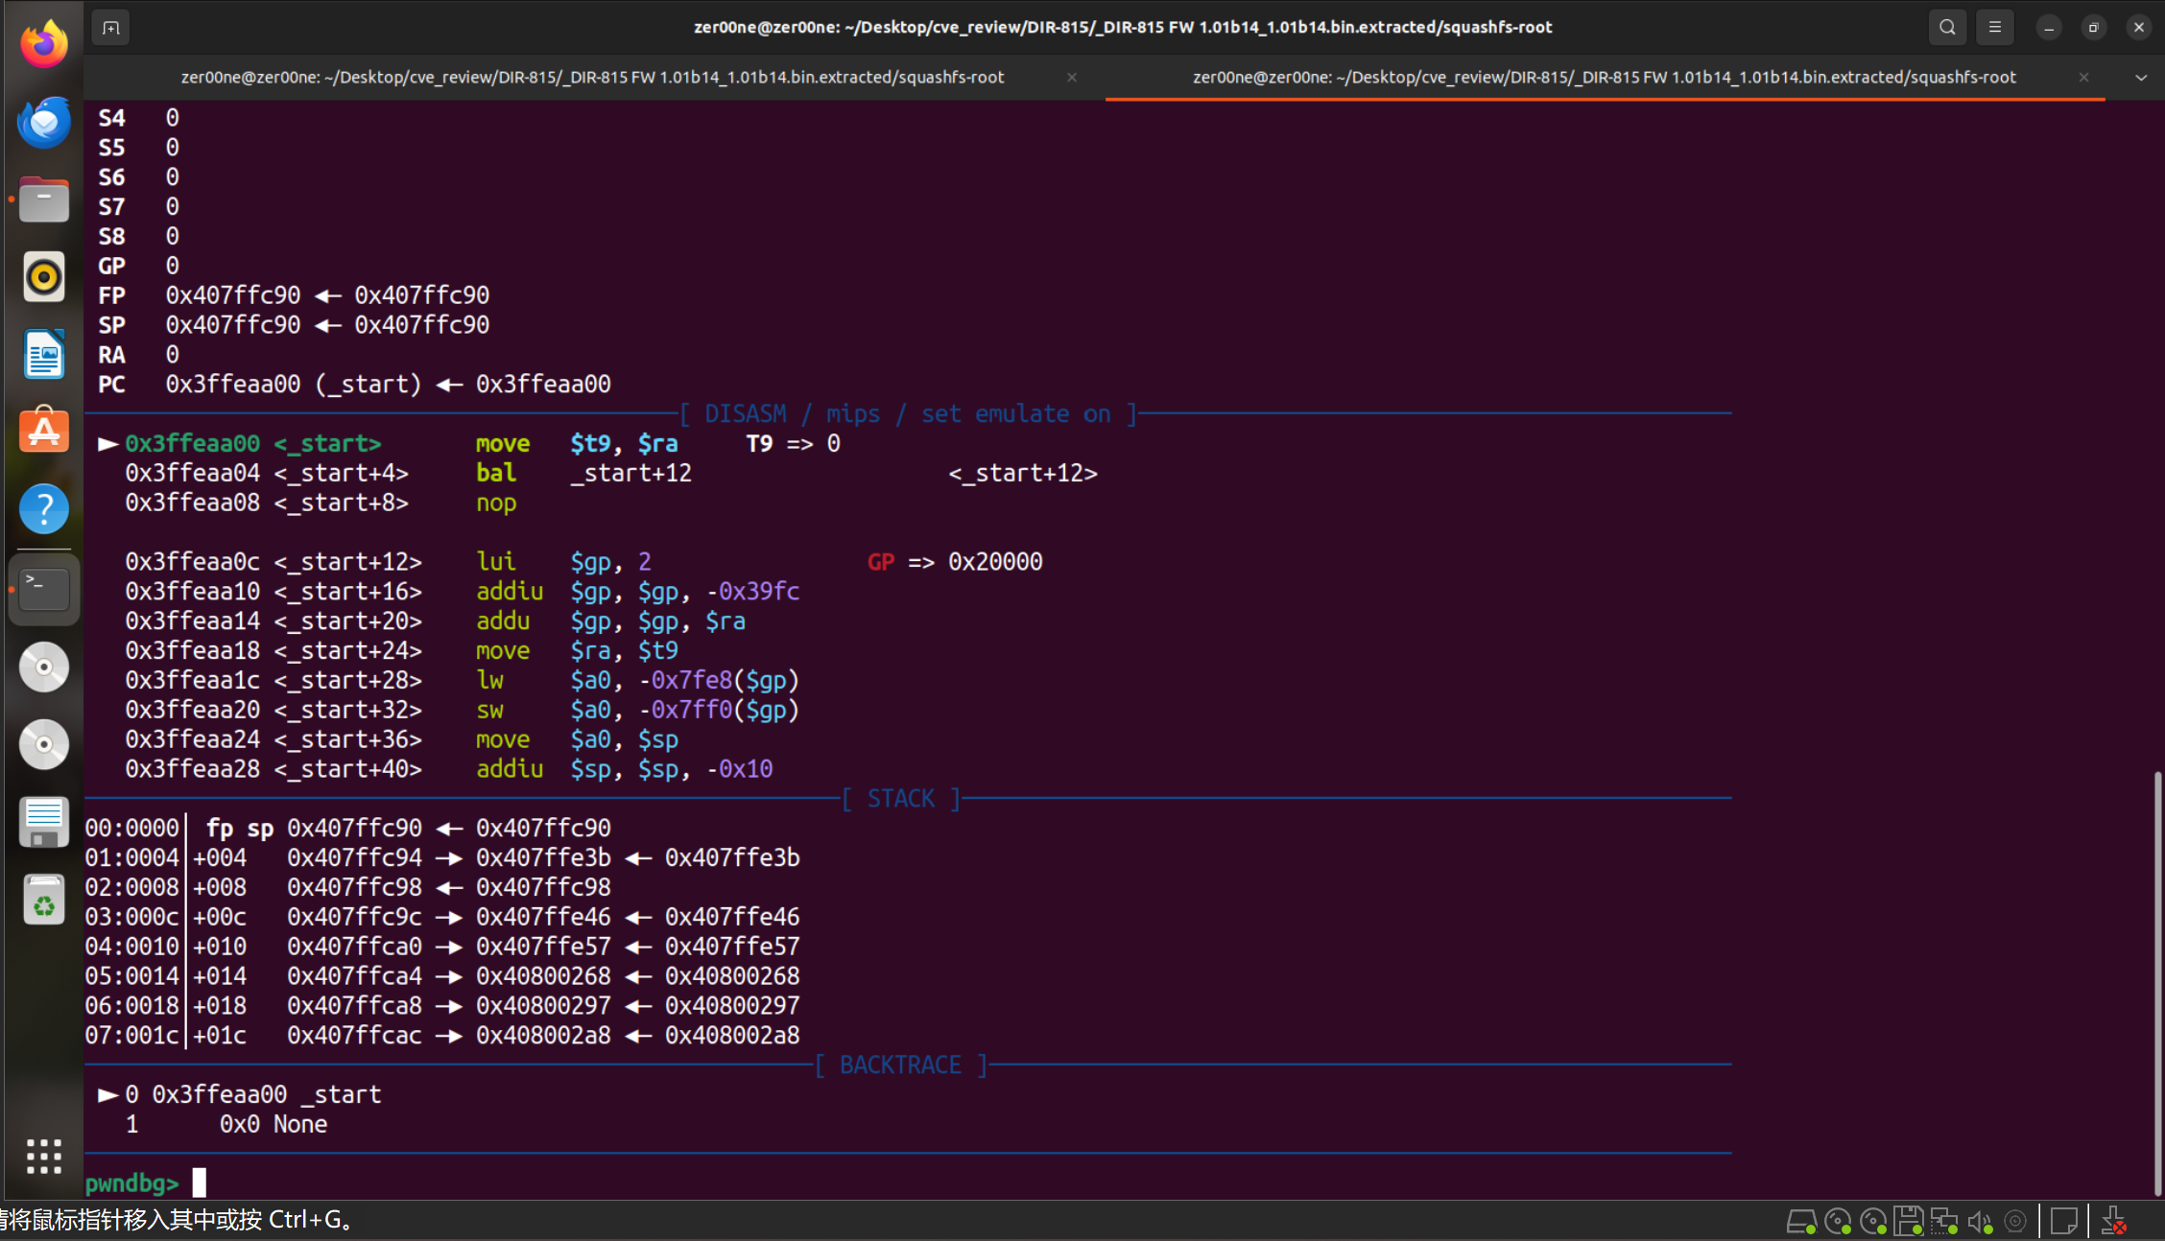Click stack entry 07:001c address 0x407ffcac

[x=354, y=1036]
